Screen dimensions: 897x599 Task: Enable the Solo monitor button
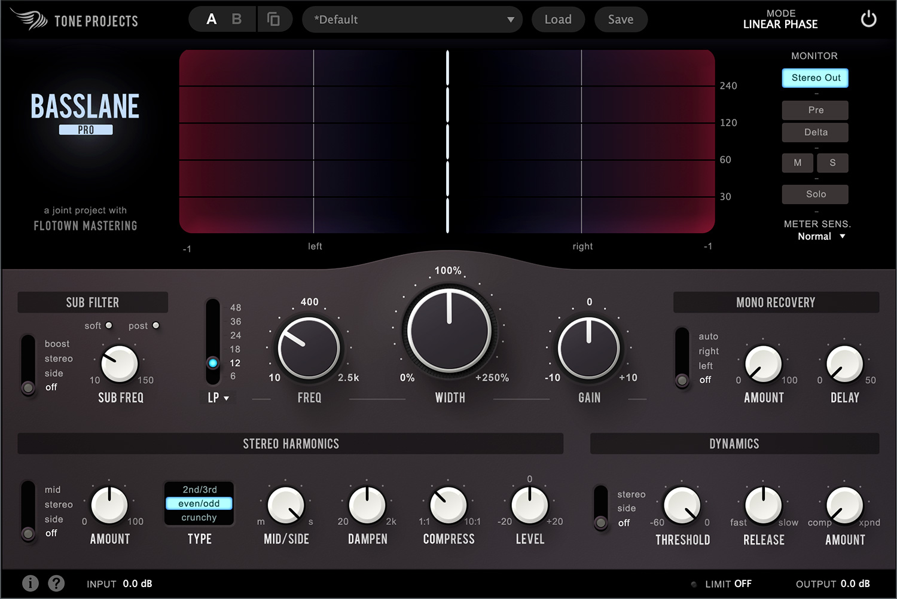[815, 194]
